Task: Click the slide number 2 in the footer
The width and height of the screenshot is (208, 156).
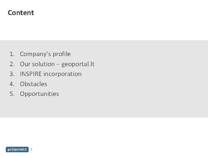Action: [31, 149]
